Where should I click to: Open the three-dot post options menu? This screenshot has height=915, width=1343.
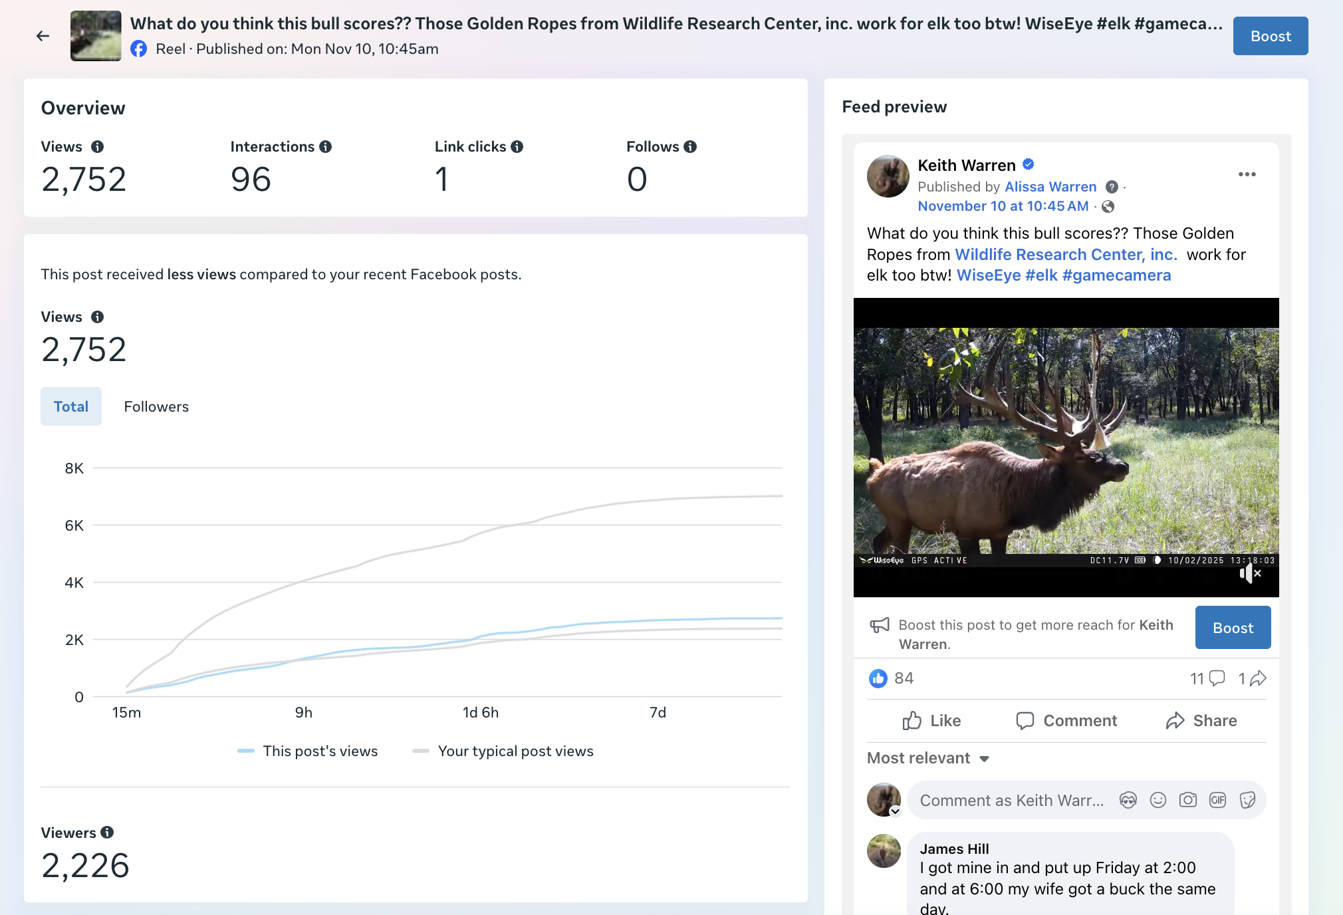[1247, 174]
